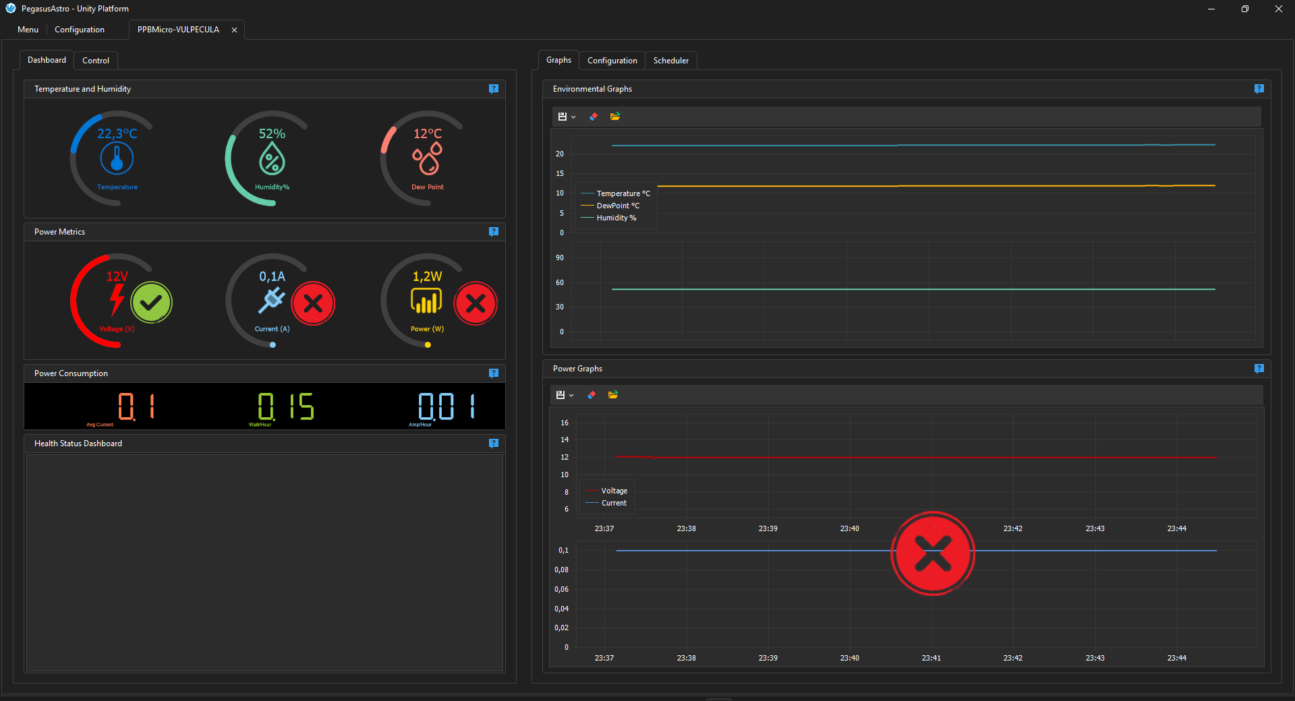Click the PegasusAstro app logo in title bar

coord(10,9)
